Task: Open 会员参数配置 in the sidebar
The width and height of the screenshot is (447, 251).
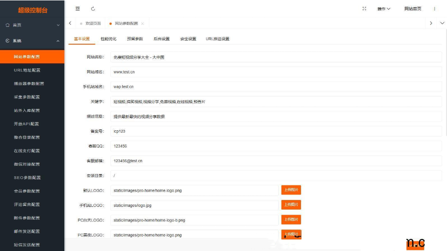Action: click(x=32, y=191)
